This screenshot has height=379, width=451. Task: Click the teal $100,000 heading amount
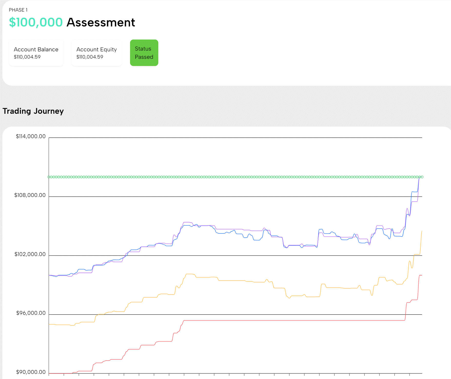tap(36, 22)
